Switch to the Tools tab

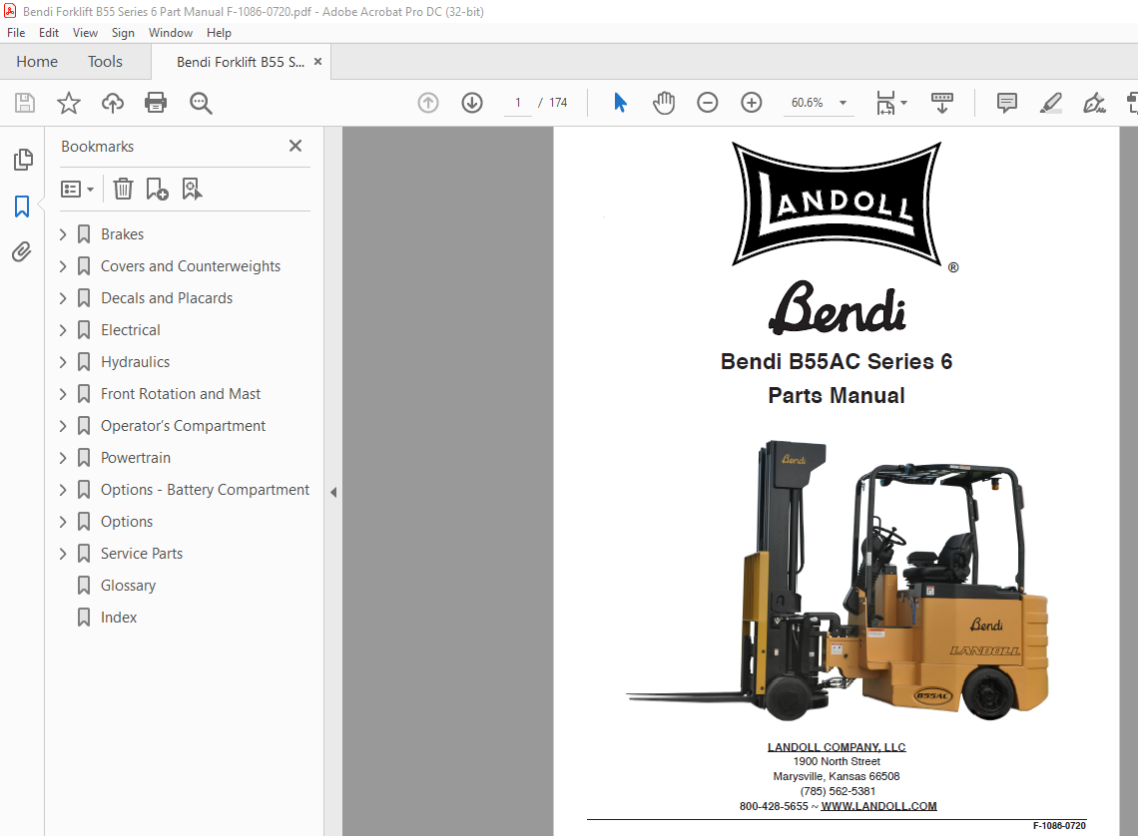pyautogui.click(x=105, y=62)
